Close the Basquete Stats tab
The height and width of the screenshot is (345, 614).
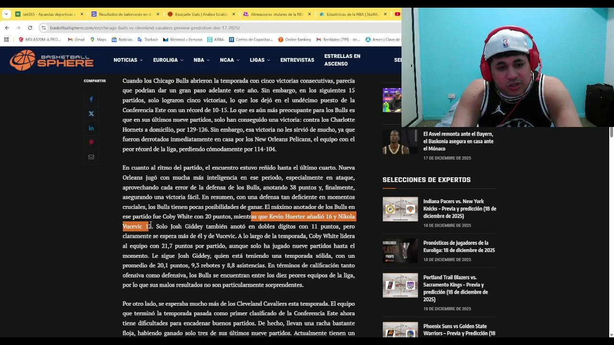point(233,14)
